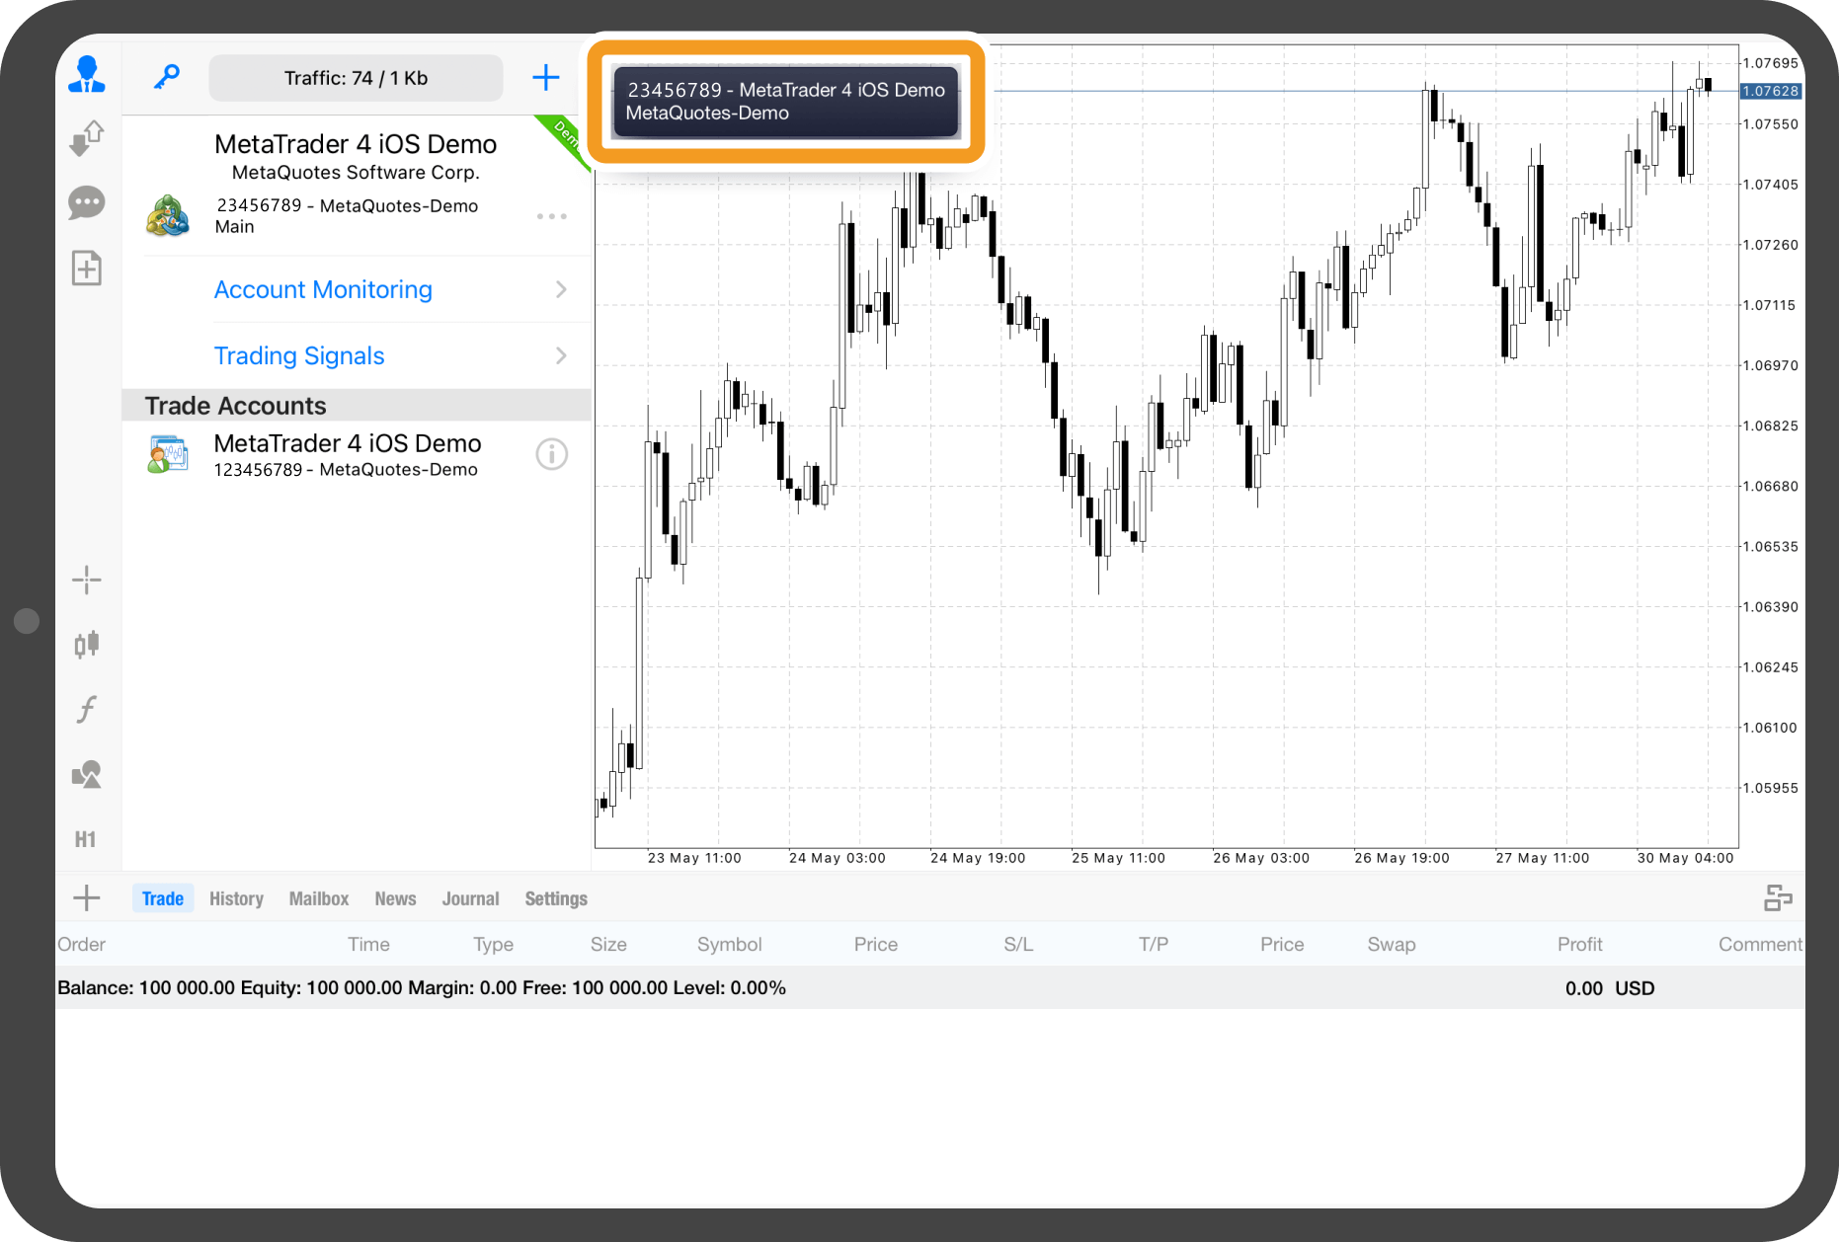
Task: Toggle the panel layout icon at right
Action: tap(1778, 897)
